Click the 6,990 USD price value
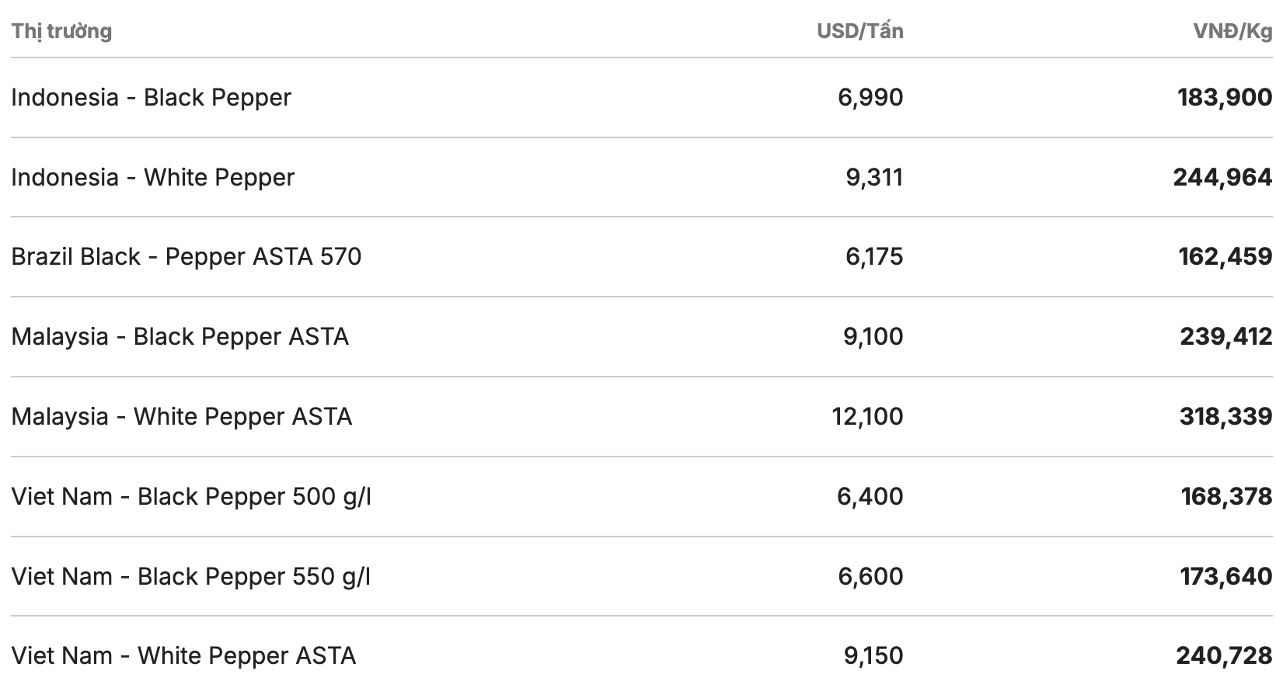Viewport: 1276px width, 674px height. point(870,98)
